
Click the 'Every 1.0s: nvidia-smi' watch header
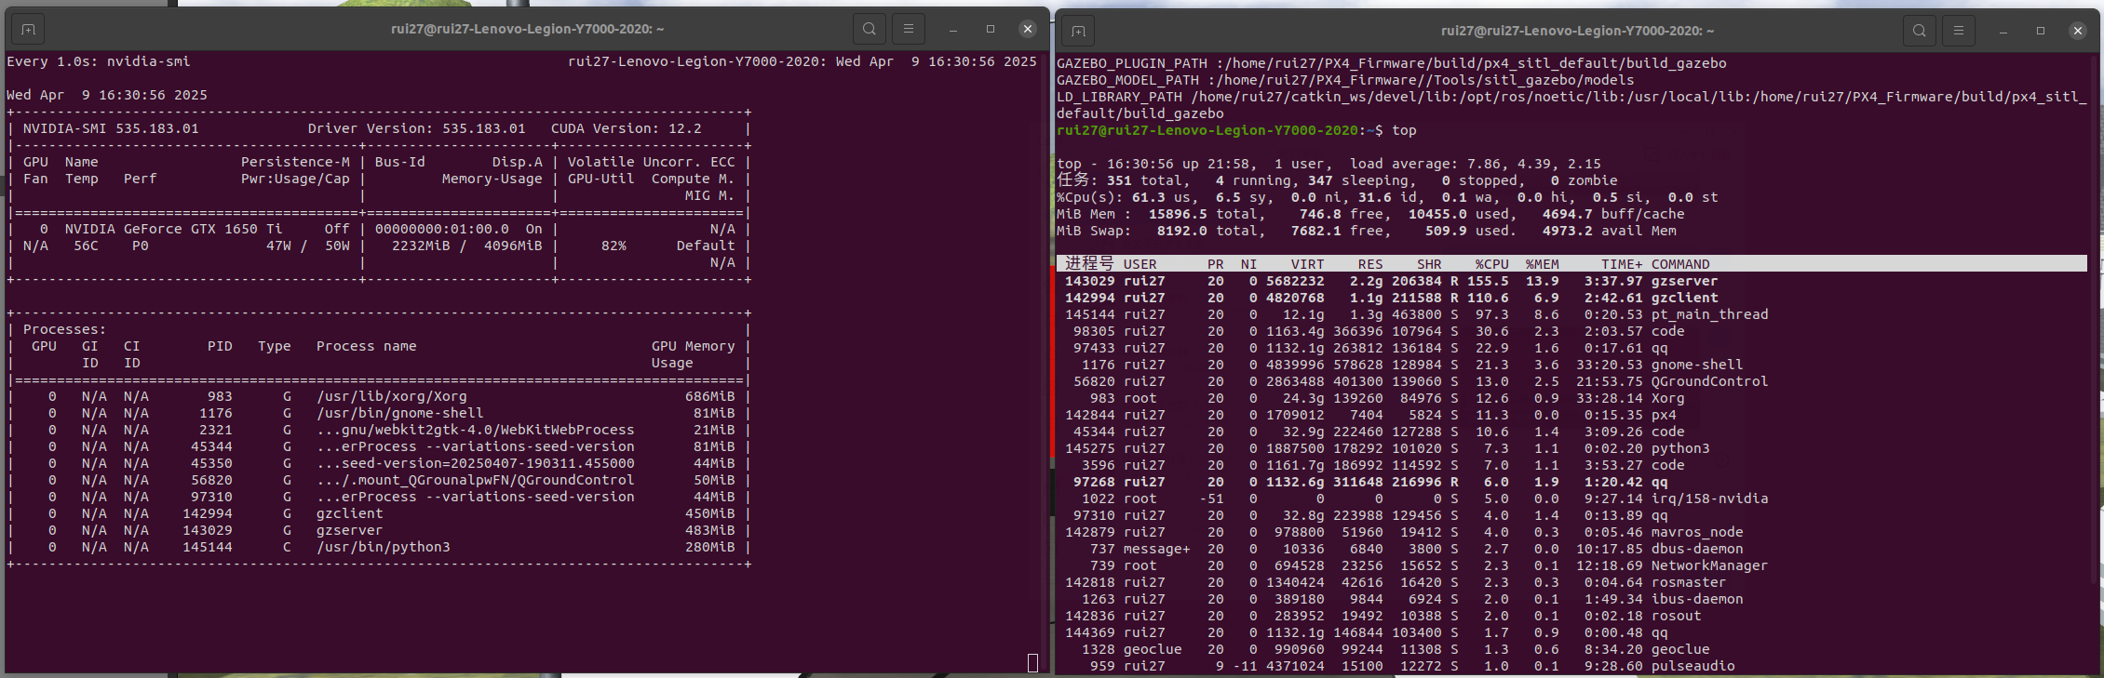click(x=99, y=61)
